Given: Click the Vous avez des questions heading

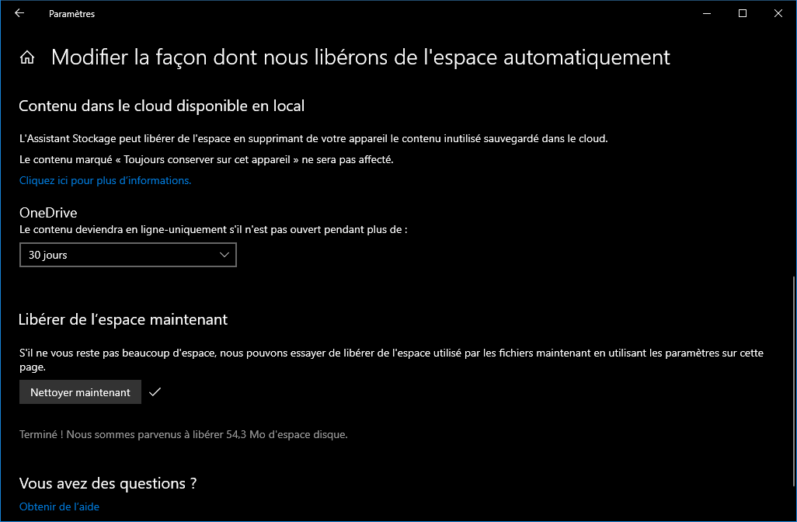Looking at the screenshot, I should 108,483.
